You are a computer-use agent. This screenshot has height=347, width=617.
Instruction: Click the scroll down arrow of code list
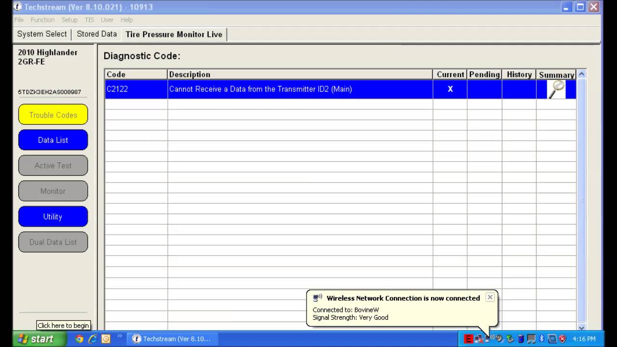pyautogui.click(x=581, y=328)
